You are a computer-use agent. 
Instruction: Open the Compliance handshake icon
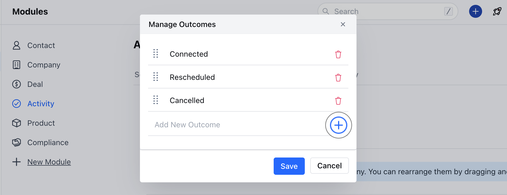pyautogui.click(x=17, y=142)
